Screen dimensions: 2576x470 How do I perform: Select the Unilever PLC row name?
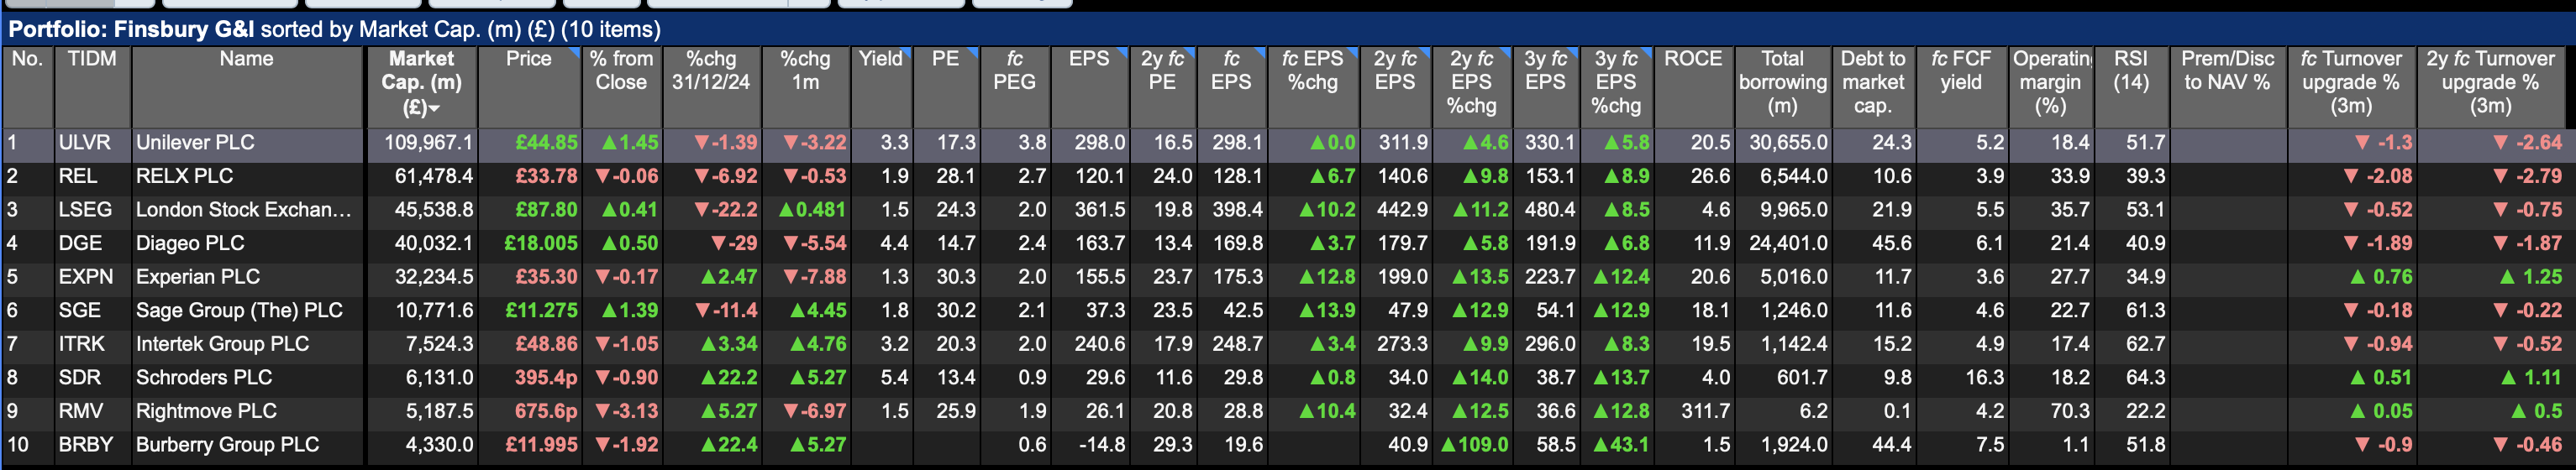[195, 143]
